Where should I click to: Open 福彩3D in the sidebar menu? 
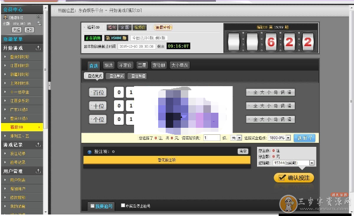[x=21, y=127]
